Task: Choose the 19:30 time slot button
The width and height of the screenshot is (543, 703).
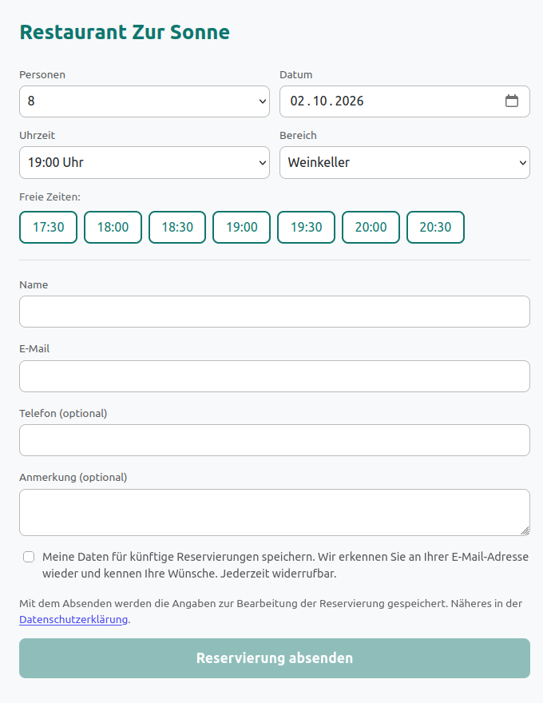Action: coord(307,228)
